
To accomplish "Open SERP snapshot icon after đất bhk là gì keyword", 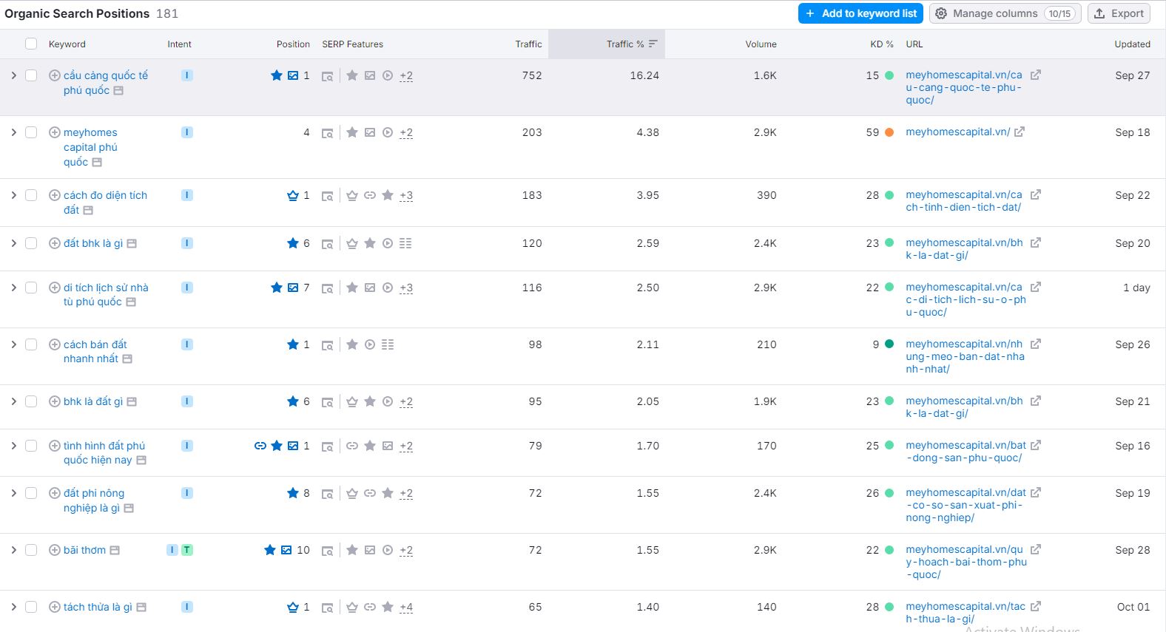I will coord(132,243).
